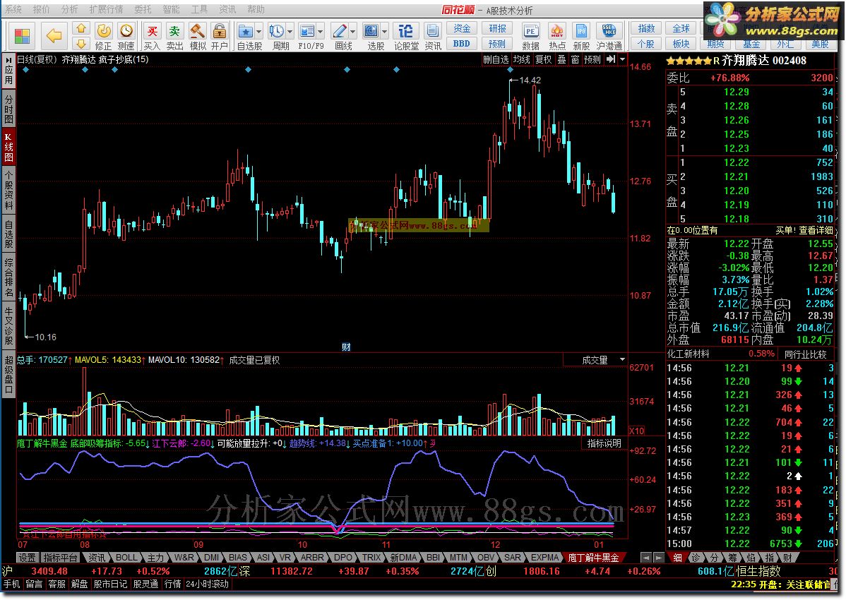This screenshot has width=846, height=600.
Task: Toggle the 窗 window option
Action: pyautogui.click(x=575, y=59)
